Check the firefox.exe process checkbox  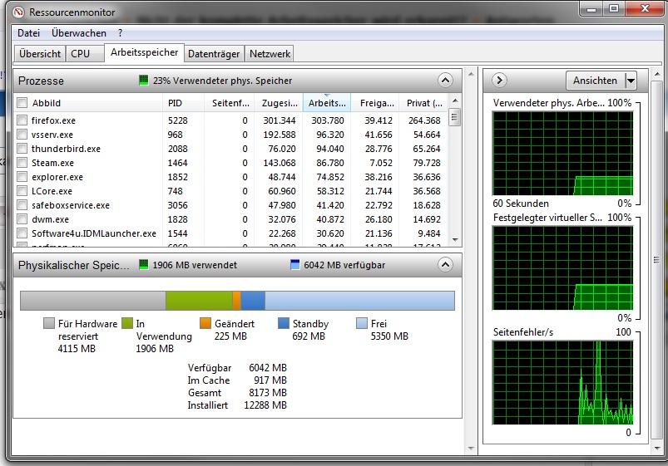tap(22, 120)
